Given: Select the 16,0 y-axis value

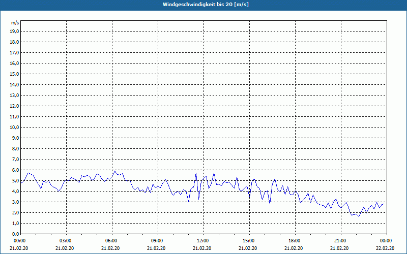Looking at the screenshot, I should click(14, 63).
